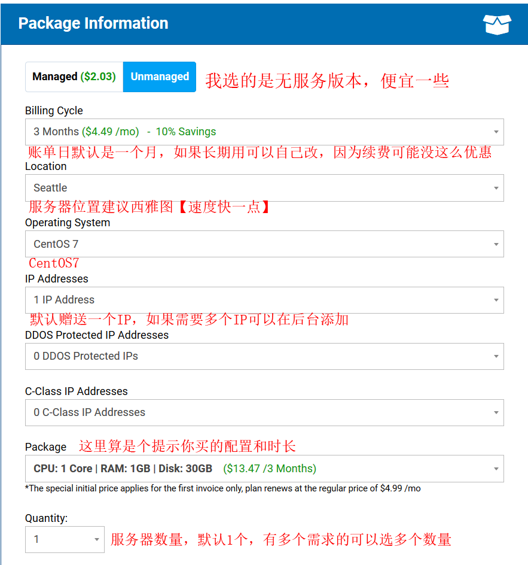Open the CPU/RAM/Disk package dropdown
528x565 pixels.
coord(263,469)
